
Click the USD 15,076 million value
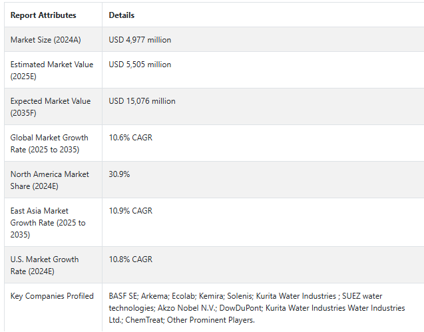click(x=142, y=101)
